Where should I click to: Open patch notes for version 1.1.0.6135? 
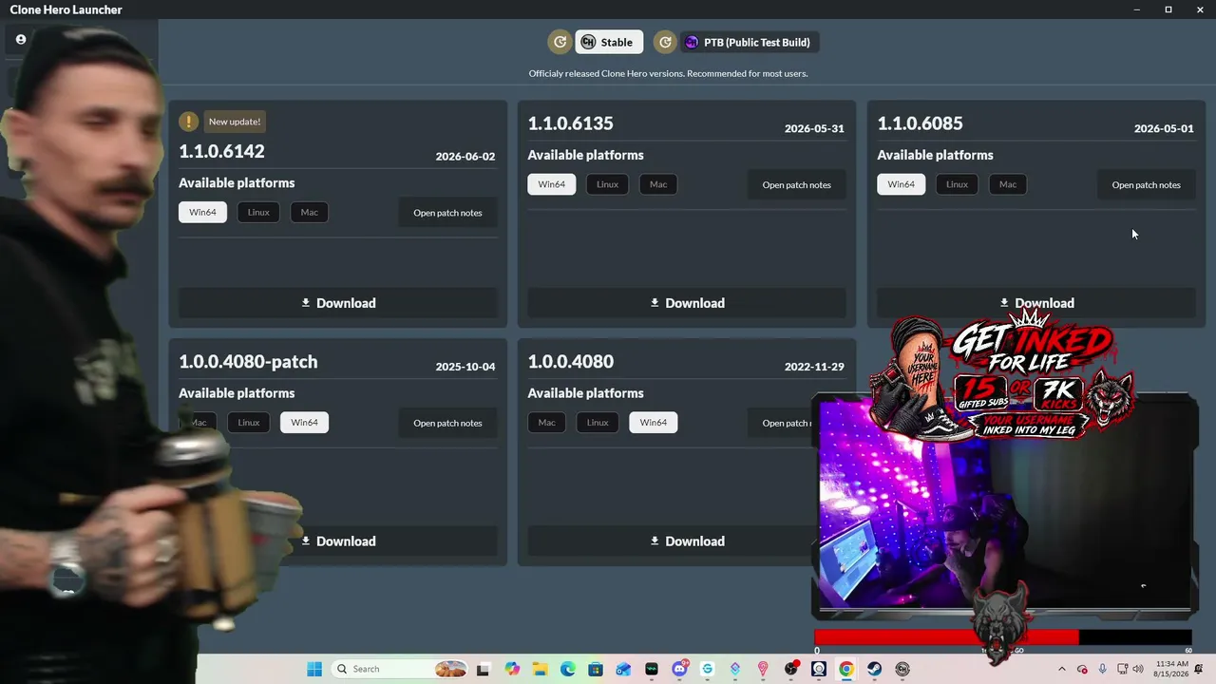tap(796, 184)
